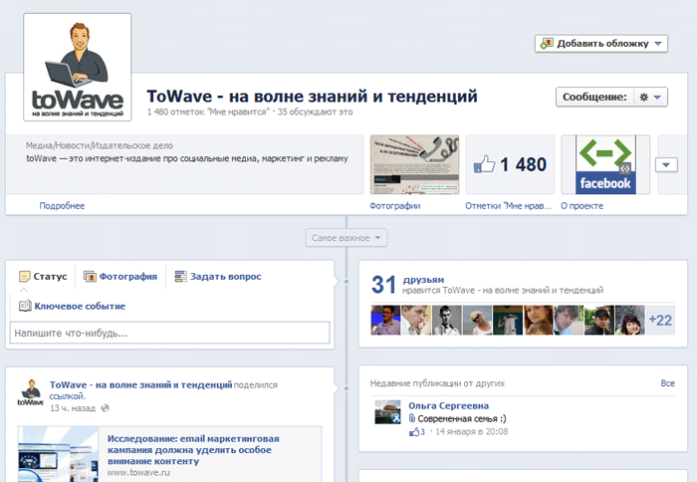Select the Ключевое событие option
The width and height of the screenshot is (697, 482).
click(72, 306)
